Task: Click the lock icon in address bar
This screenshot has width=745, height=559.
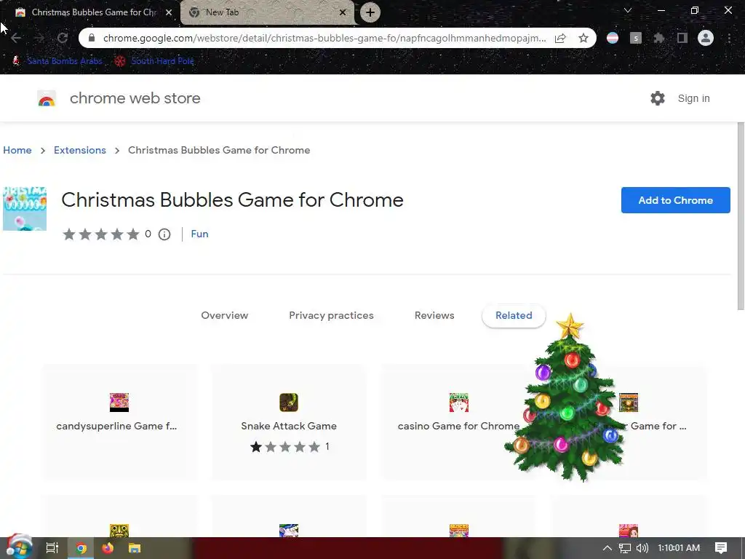Action: pyautogui.click(x=92, y=38)
